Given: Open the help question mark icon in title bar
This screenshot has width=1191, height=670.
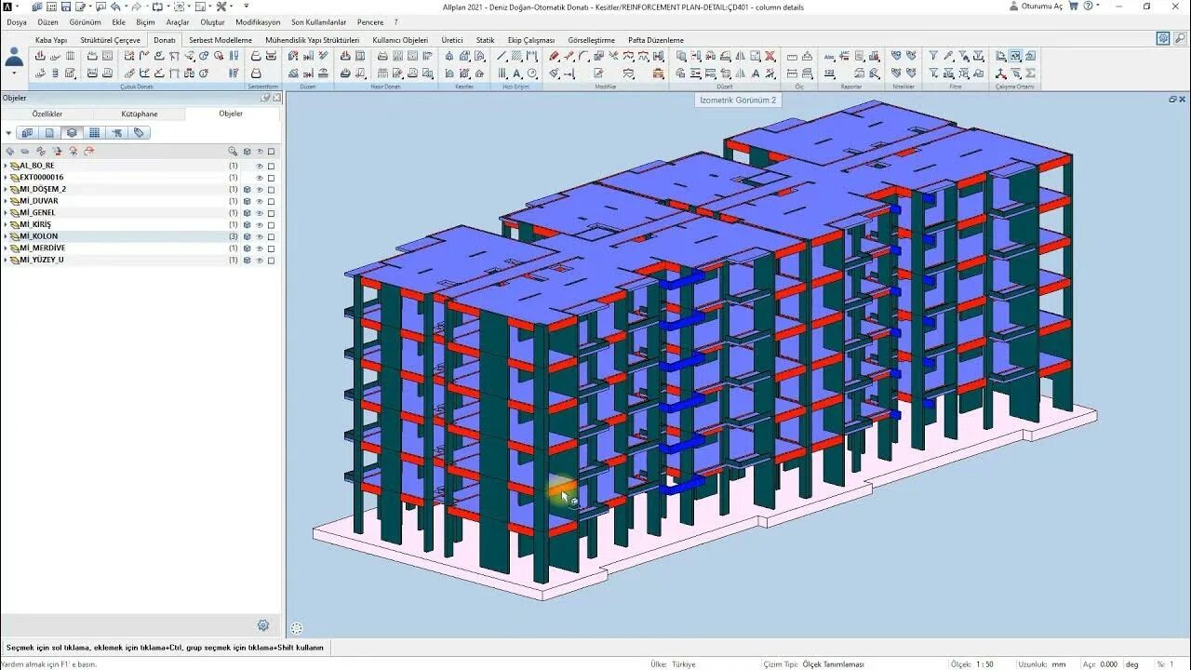Looking at the screenshot, I should [x=1090, y=6].
